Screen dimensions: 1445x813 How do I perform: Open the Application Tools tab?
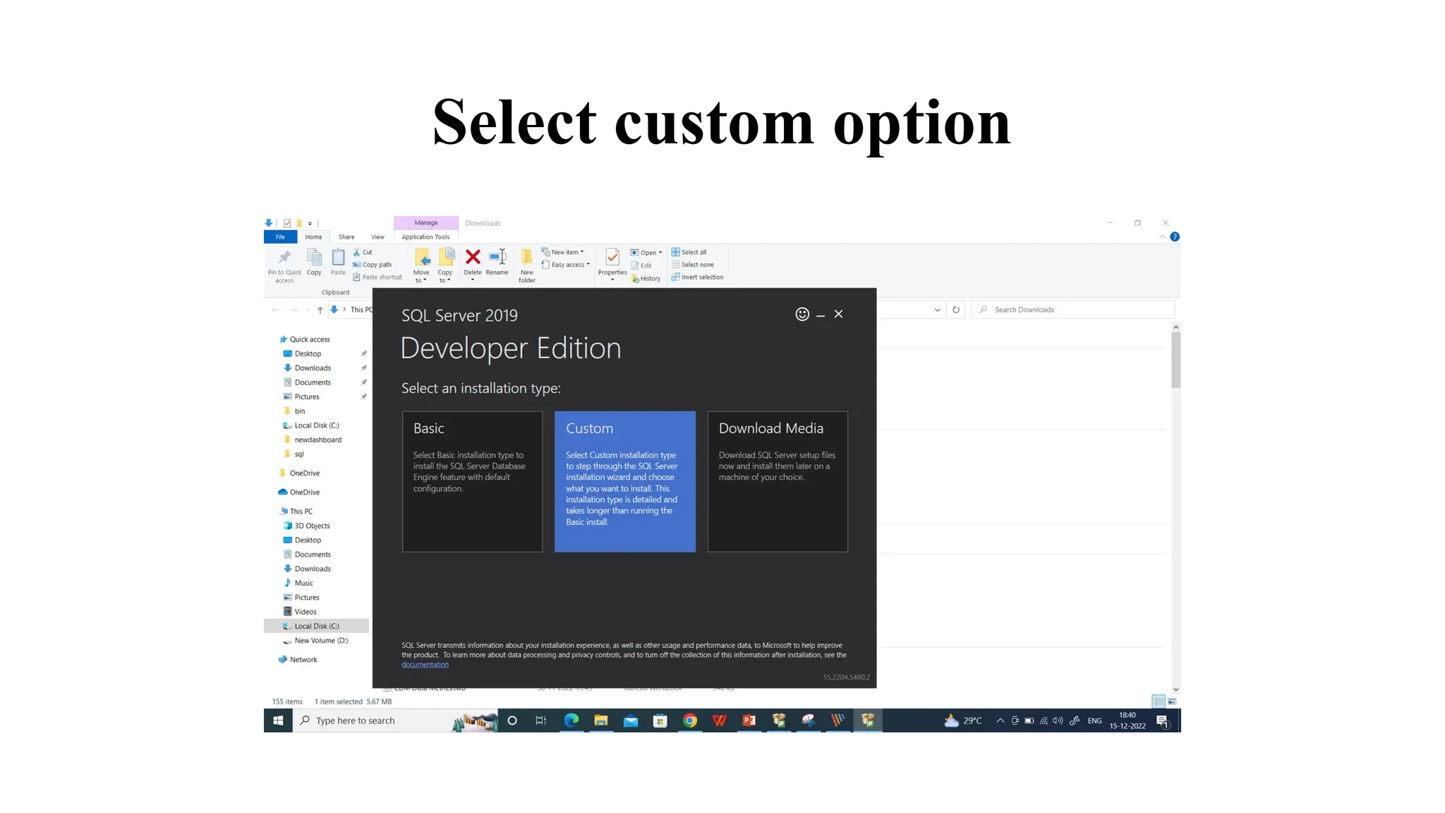pos(425,237)
